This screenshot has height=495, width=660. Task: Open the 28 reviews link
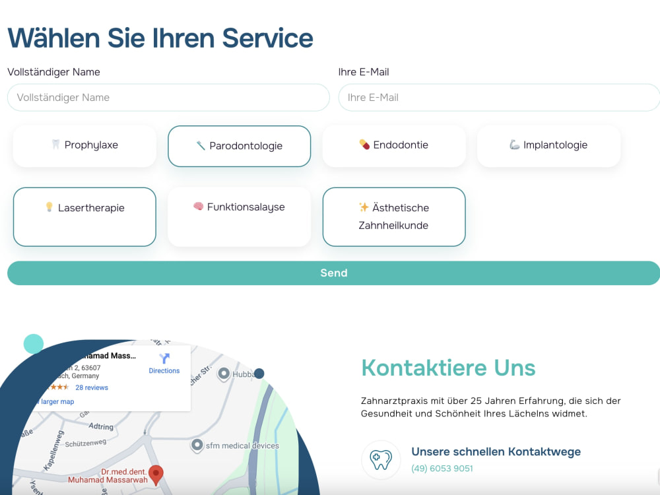coord(92,387)
